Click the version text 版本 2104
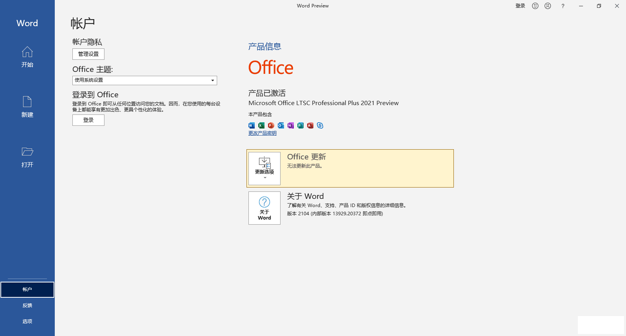The height and width of the screenshot is (336, 626). [x=335, y=214]
